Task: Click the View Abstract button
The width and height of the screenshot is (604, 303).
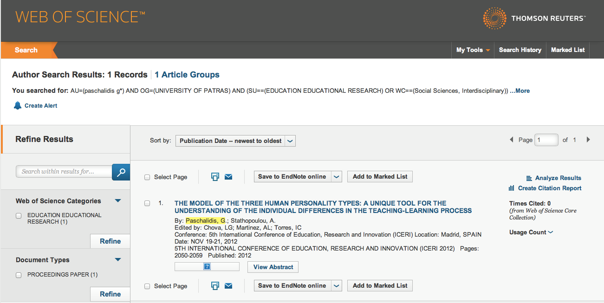Action: pos(273,267)
